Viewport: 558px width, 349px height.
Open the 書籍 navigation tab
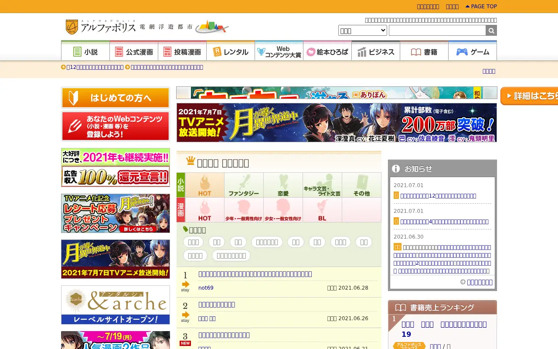(x=424, y=51)
